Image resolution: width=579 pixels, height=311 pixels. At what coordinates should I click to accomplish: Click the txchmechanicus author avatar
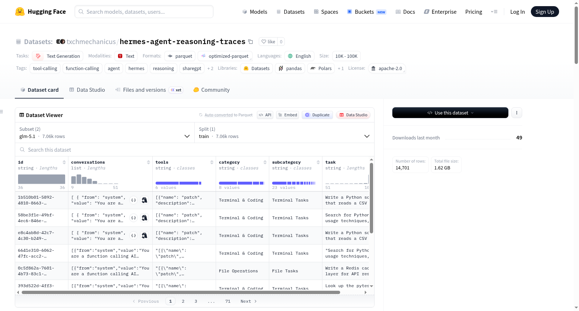[61, 42]
